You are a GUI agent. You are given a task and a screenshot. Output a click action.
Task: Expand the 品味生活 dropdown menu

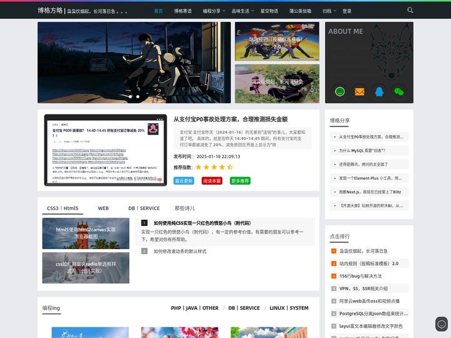click(242, 11)
